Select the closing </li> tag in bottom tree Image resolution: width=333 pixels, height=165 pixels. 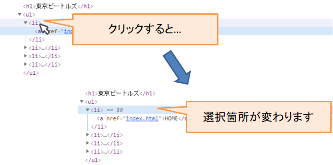pos(99,127)
